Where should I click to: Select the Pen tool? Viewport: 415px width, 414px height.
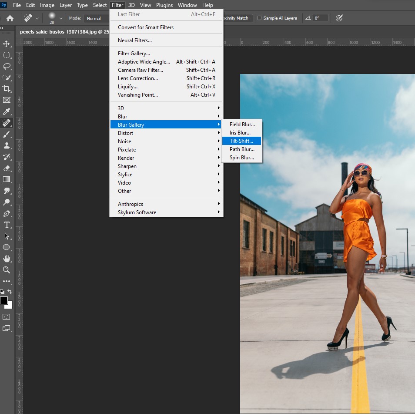pyautogui.click(x=7, y=213)
